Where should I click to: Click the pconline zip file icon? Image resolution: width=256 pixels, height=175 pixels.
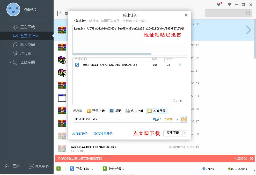coord(62,149)
